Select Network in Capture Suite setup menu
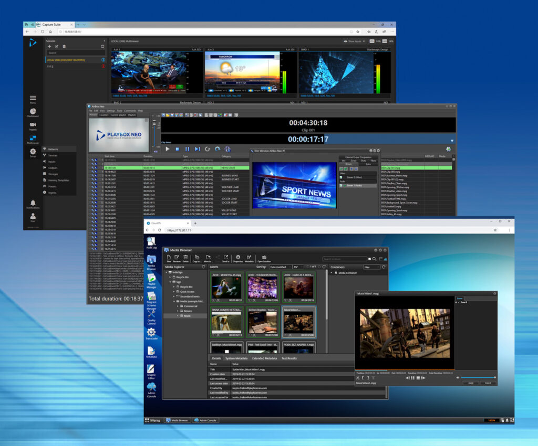 59,149
